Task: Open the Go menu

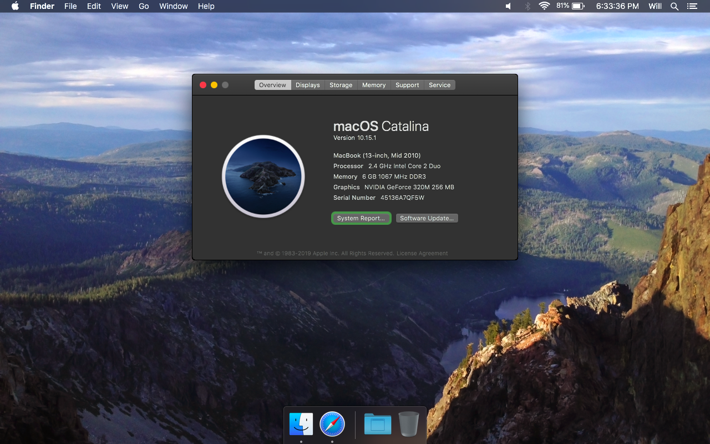Action: pos(144,6)
